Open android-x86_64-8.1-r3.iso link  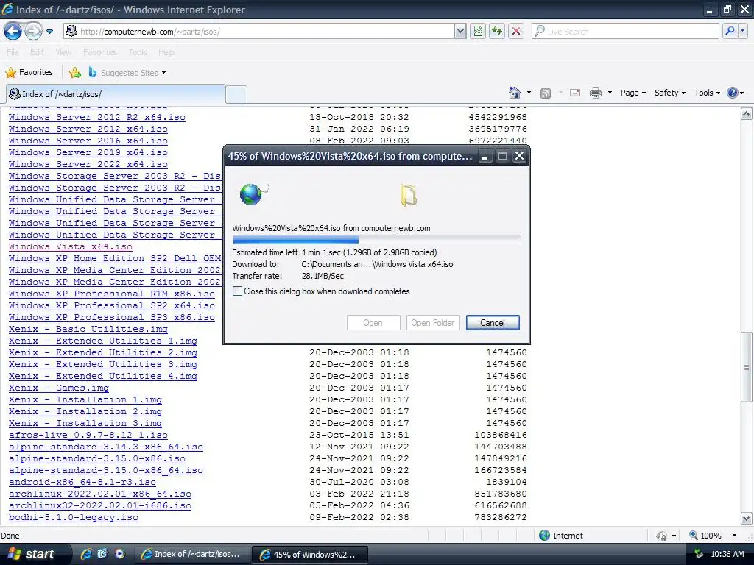82,482
